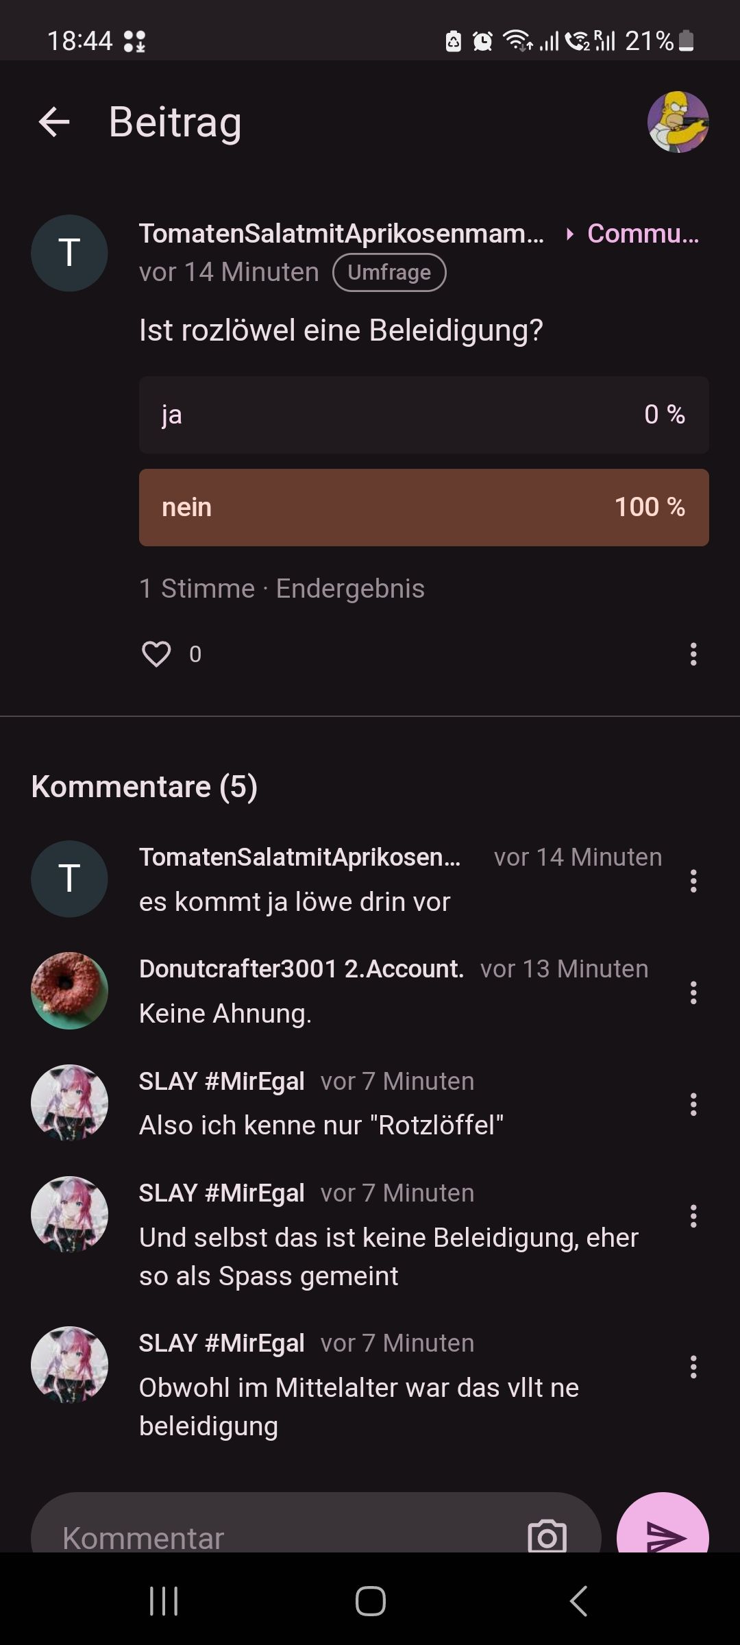Open the Android recent apps button
The height and width of the screenshot is (1645, 740).
pyautogui.click(x=164, y=1601)
